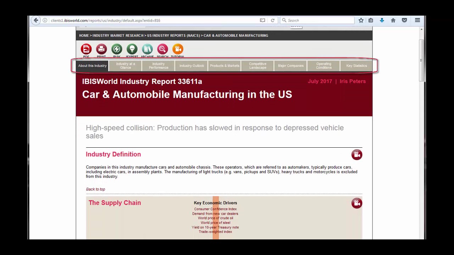Play the Supply Chain video icon
This screenshot has width=454, height=255.
[357, 203]
